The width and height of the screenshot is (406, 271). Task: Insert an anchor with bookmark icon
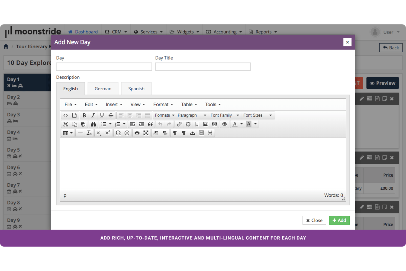197,124
